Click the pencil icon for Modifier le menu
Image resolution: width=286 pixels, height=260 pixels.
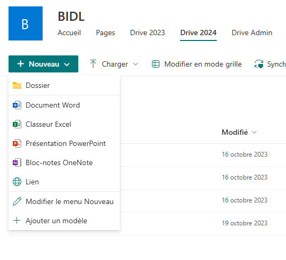point(17,201)
